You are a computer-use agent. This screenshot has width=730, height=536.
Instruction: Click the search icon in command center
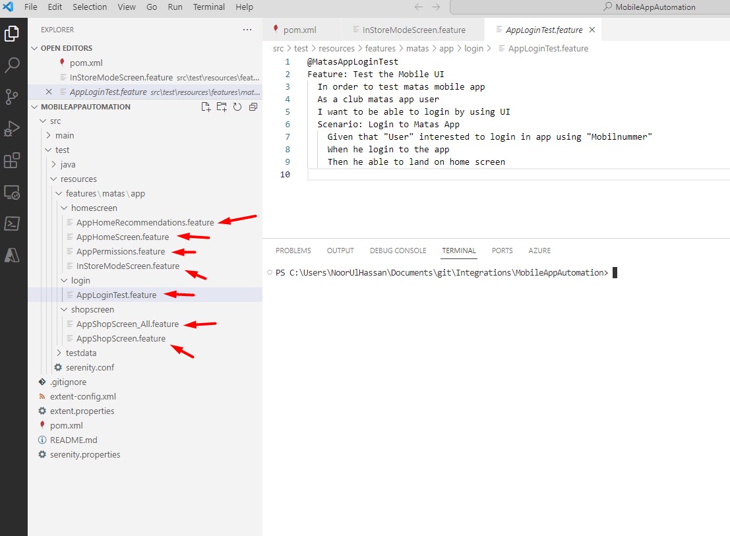[x=607, y=7]
